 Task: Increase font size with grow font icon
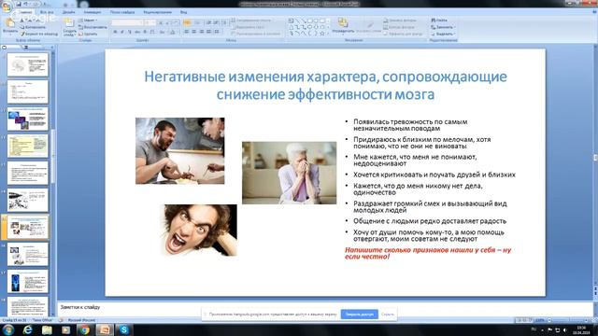161,22
